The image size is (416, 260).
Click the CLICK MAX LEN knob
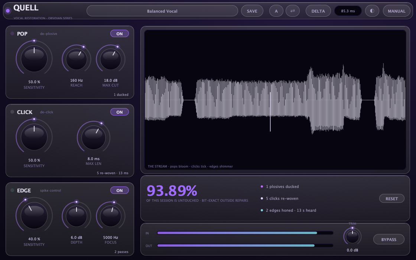click(x=93, y=137)
